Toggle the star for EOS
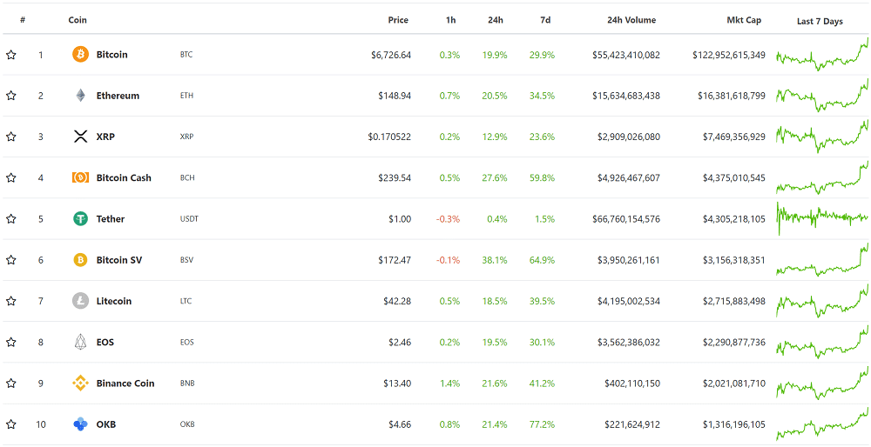Screen dimensions: 871x447 click(10, 342)
